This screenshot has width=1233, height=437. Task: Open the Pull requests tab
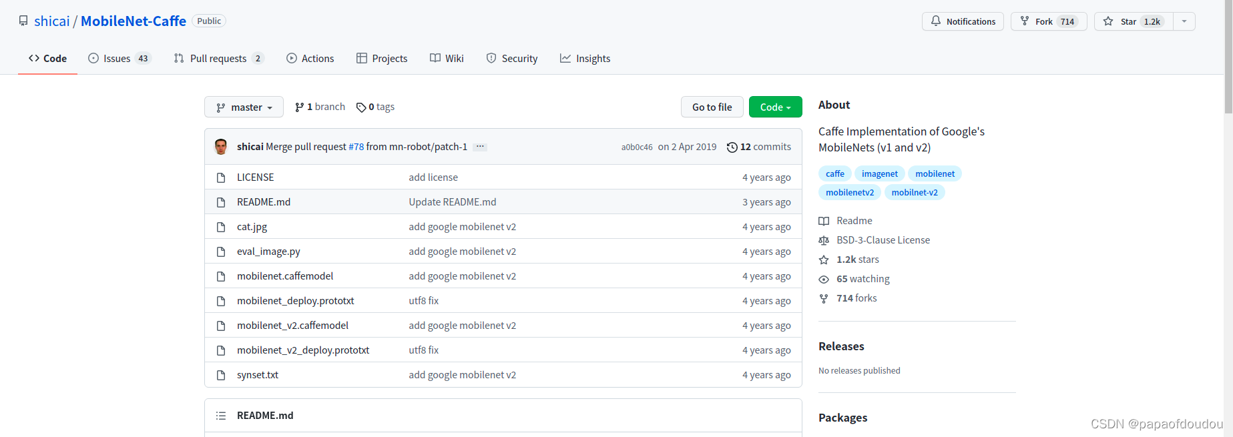pos(219,59)
